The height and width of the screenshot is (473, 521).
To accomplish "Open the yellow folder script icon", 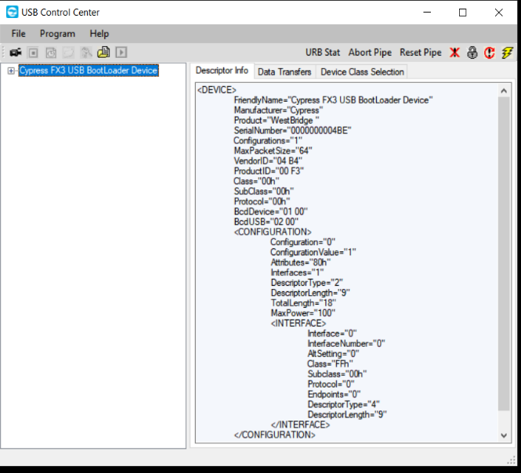I will 103,52.
